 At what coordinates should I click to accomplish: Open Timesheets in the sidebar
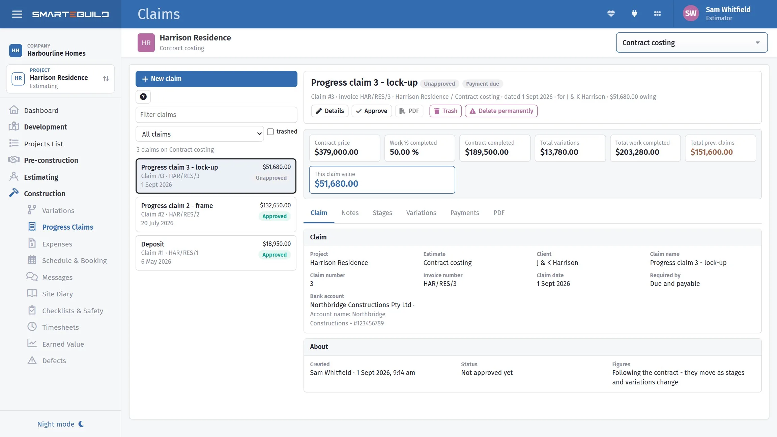tap(60, 327)
